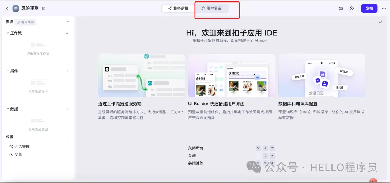Collapse the 资源 sidebar panel
This screenshot has height=183, width=390.
(x=67, y=22)
